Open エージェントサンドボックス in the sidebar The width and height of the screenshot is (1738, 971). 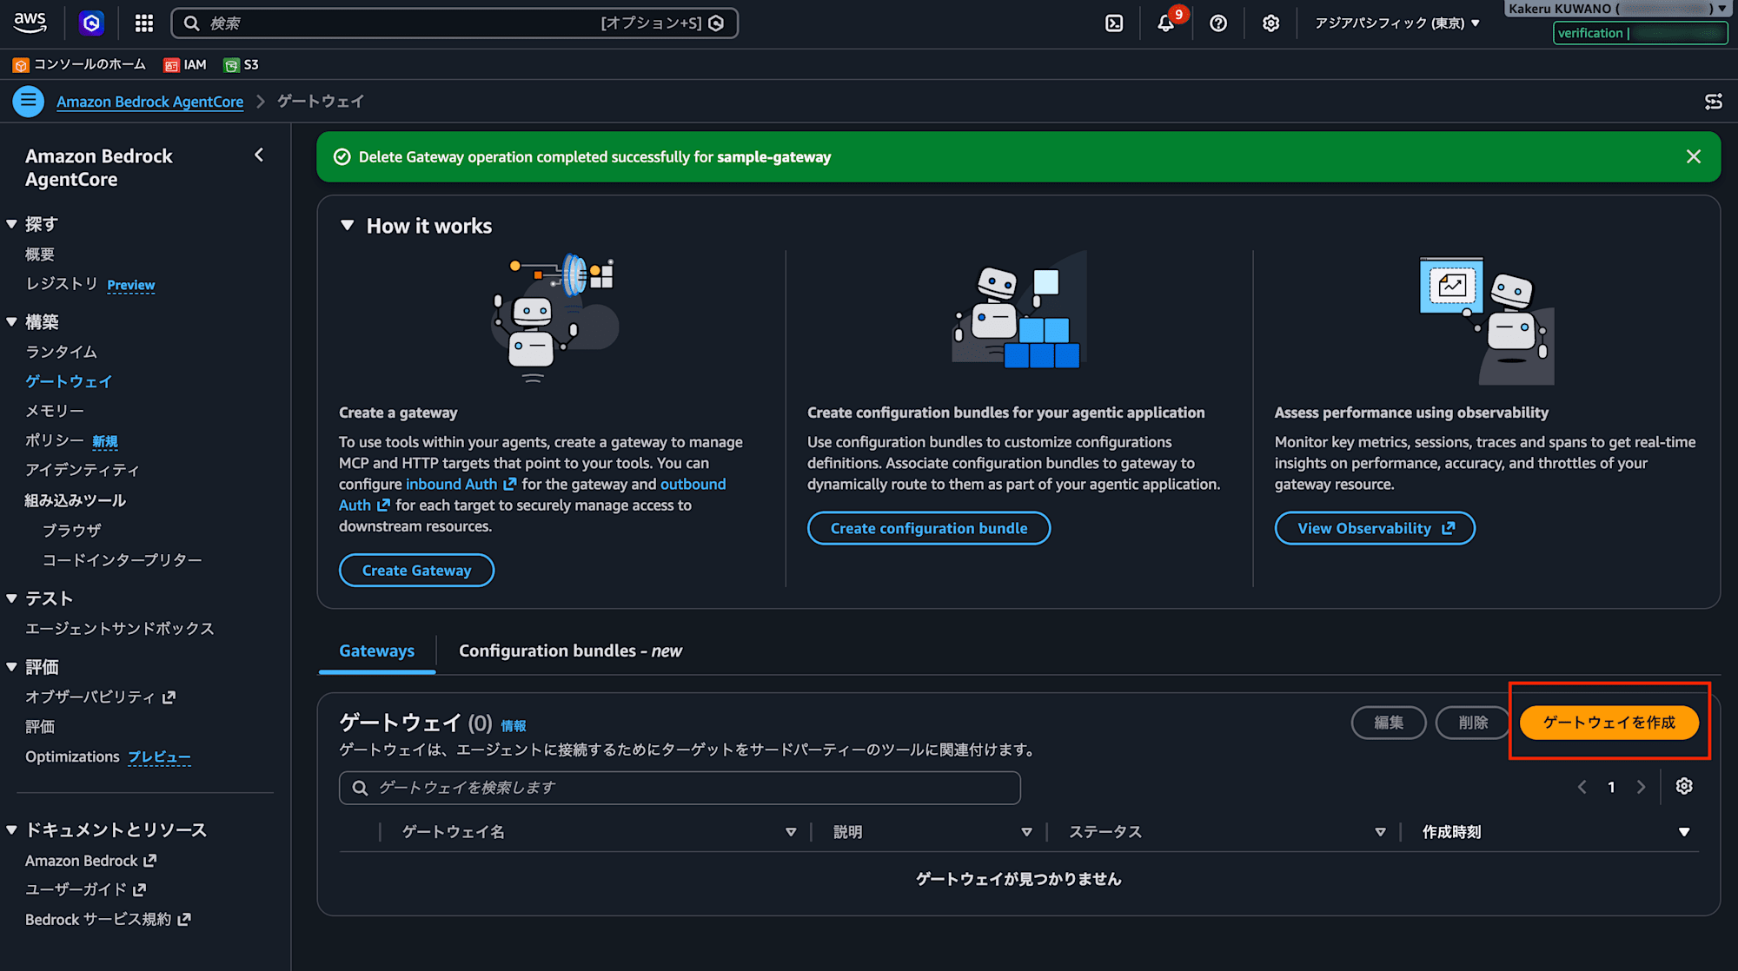(x=120, y=629)
